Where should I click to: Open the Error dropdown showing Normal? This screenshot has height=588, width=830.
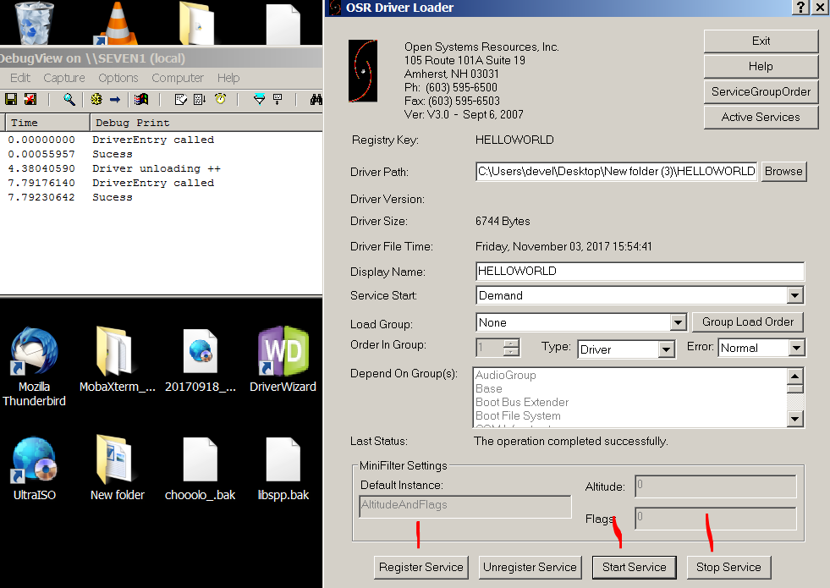coord(795,349)
